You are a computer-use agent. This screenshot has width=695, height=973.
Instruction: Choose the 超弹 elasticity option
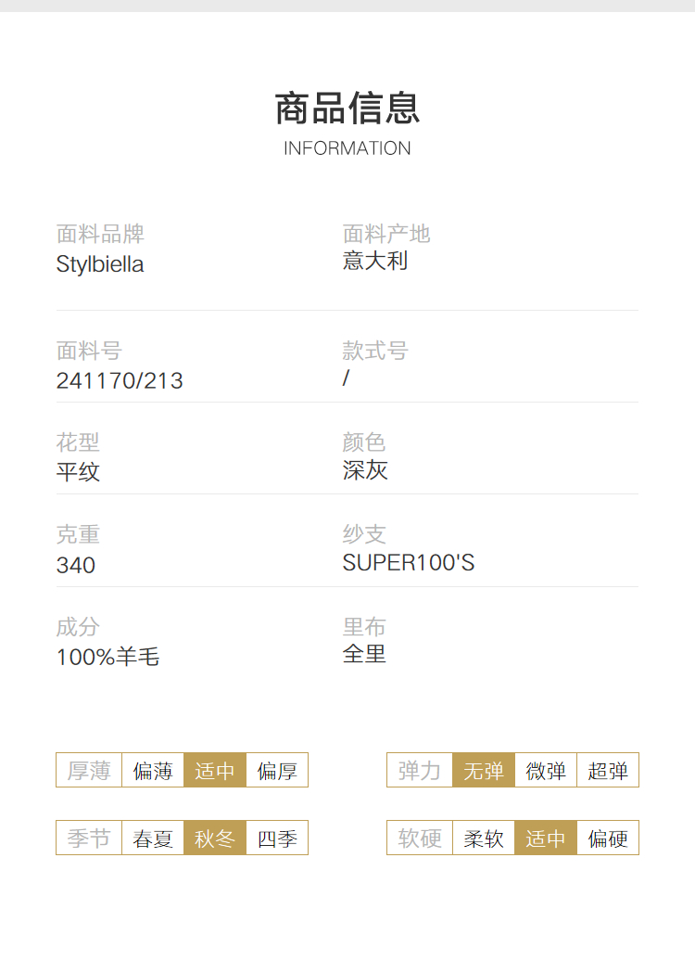[x=608, y=770]
